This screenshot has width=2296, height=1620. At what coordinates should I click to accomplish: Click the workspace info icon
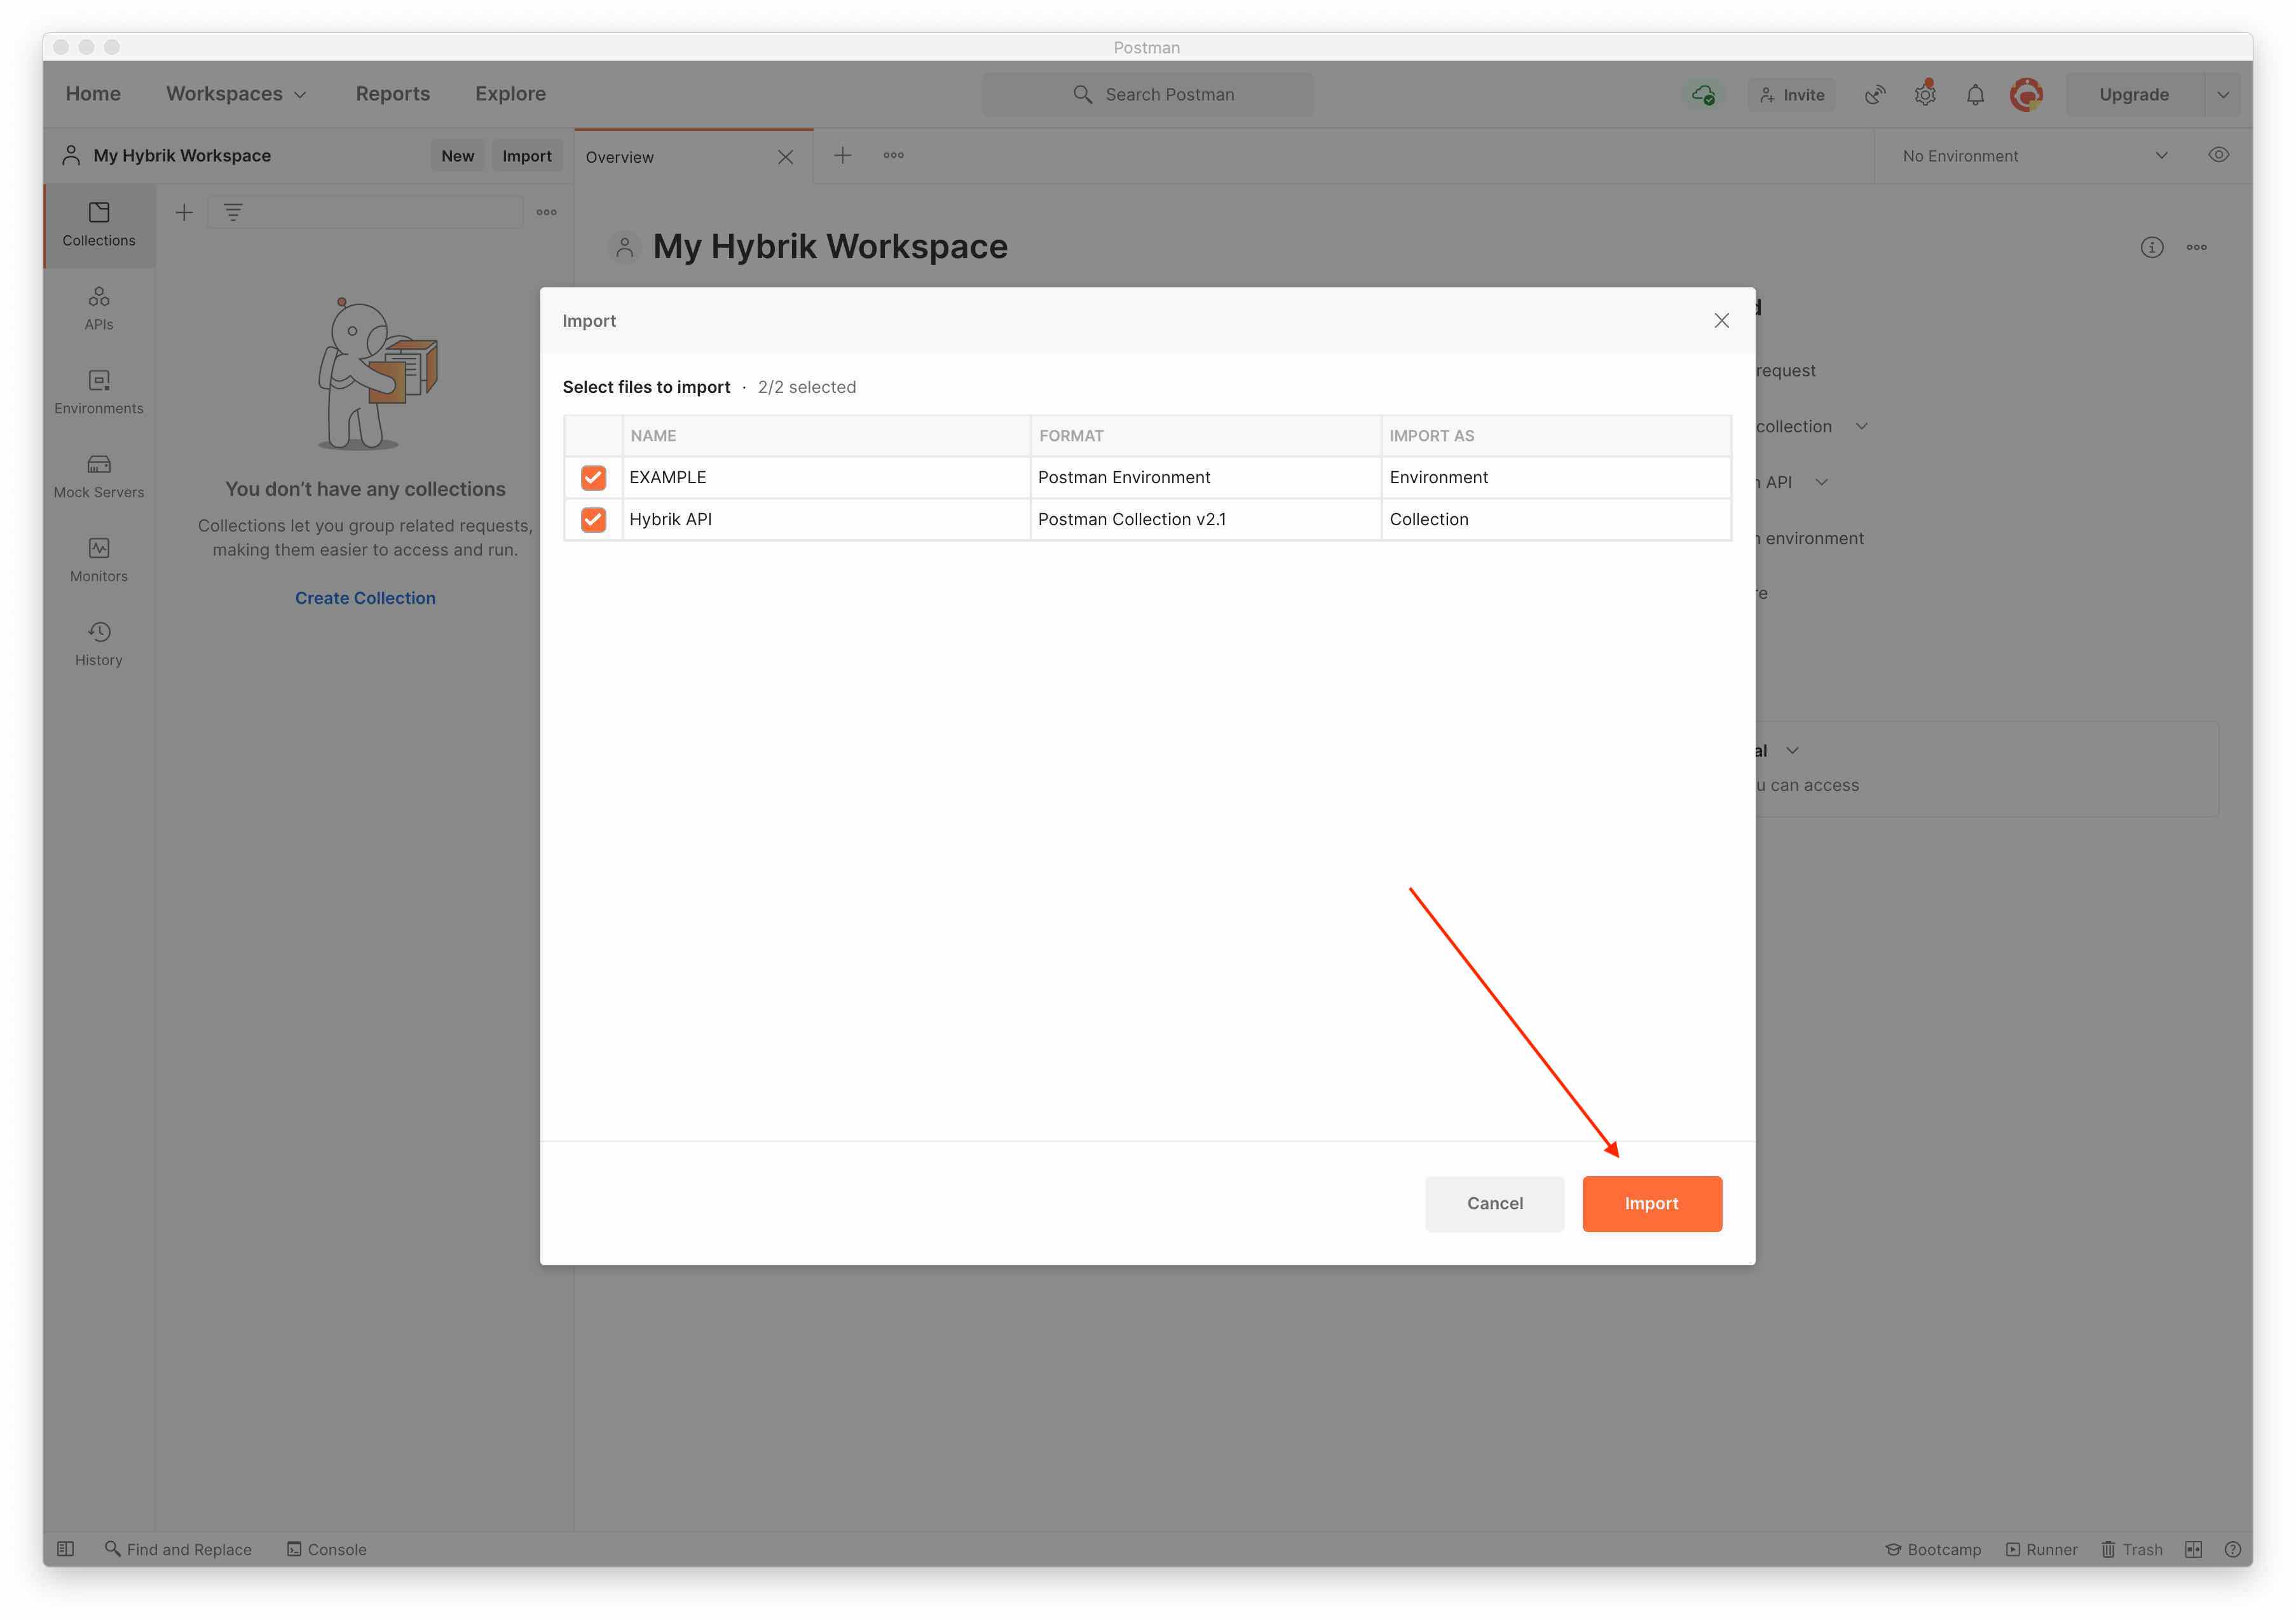coord(2152,247)
